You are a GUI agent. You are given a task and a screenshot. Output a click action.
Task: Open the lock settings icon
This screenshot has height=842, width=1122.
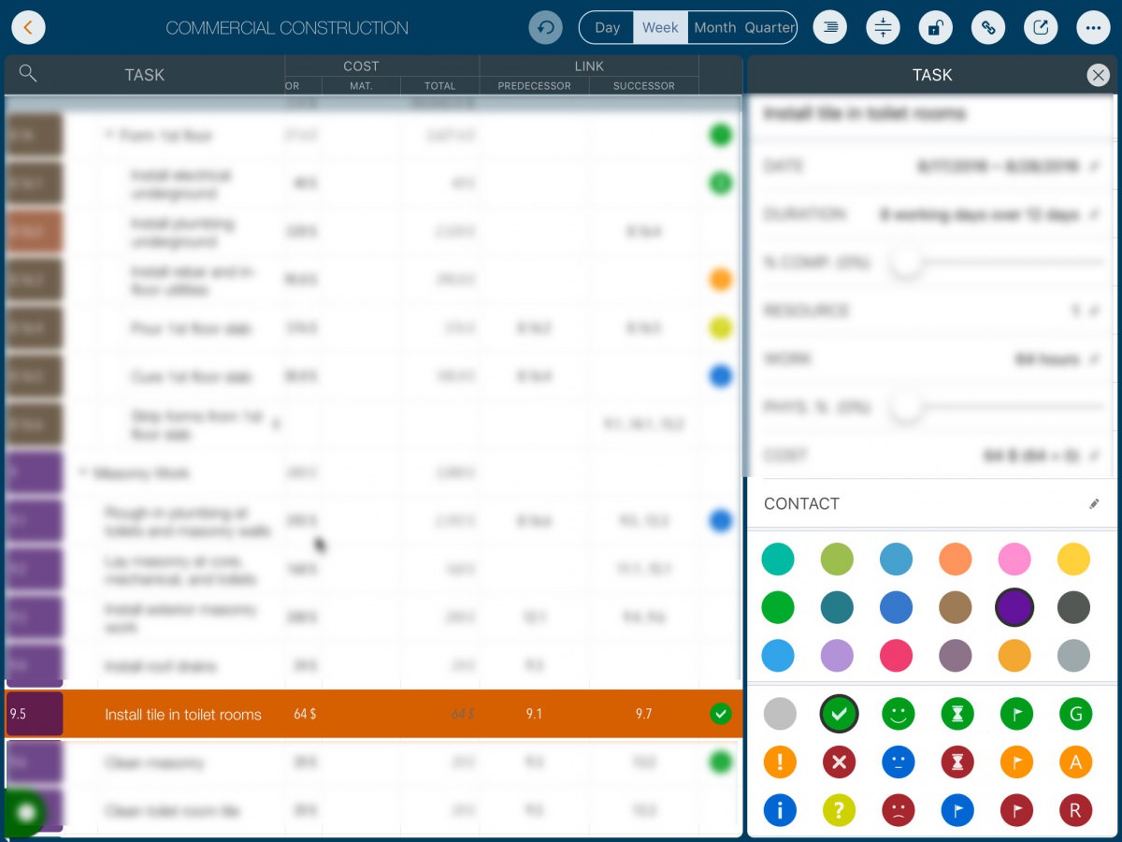coord(935,28)
